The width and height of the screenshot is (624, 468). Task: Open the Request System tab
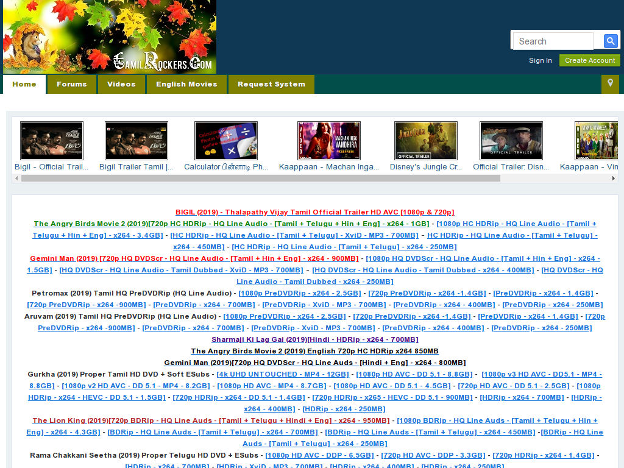coord(271,84)
